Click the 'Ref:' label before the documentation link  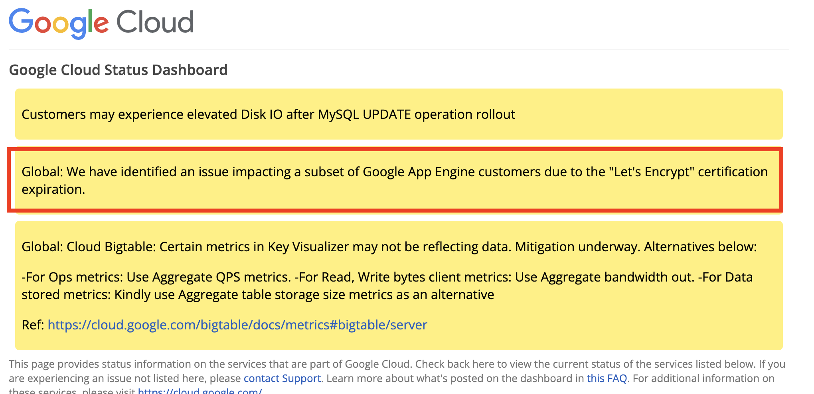33,325
